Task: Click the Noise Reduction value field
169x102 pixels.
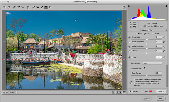Action: coord(159,42)
